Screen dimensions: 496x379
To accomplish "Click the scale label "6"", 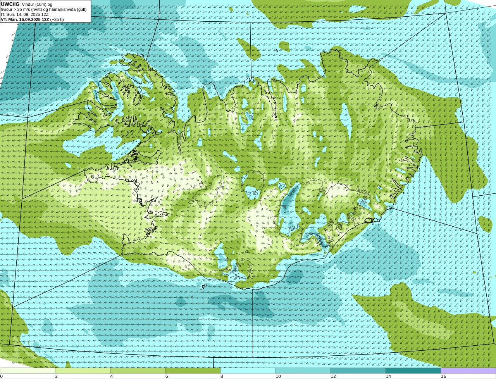I will point(167,376).
